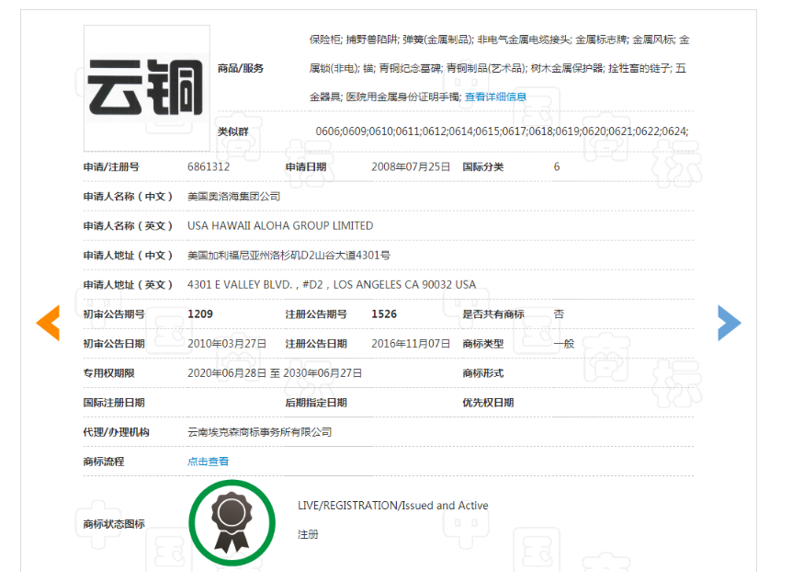Select the similar group codes 0606;0609;0610
792x582 pixels.
point(355,131)
